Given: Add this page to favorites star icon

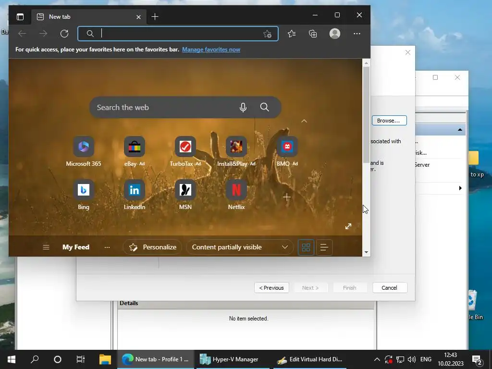Looking at the screenshot, I should click(267, 34).
